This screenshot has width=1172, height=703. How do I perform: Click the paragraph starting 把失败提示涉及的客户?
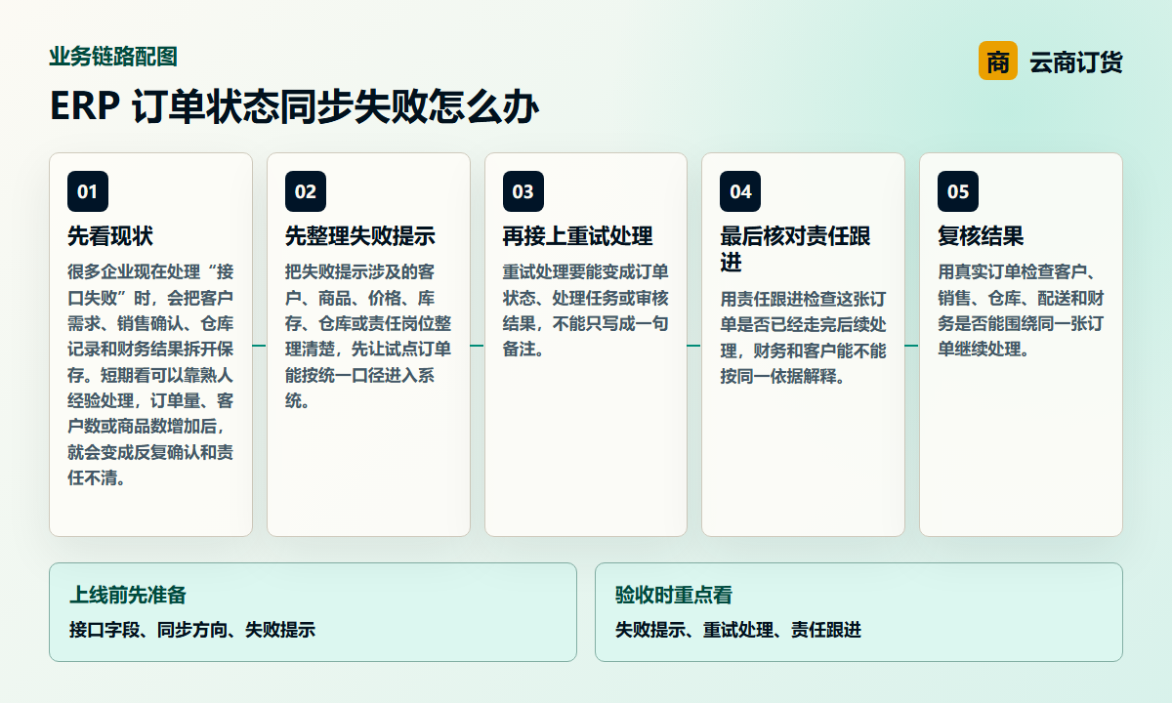click(x=368, y=336)
